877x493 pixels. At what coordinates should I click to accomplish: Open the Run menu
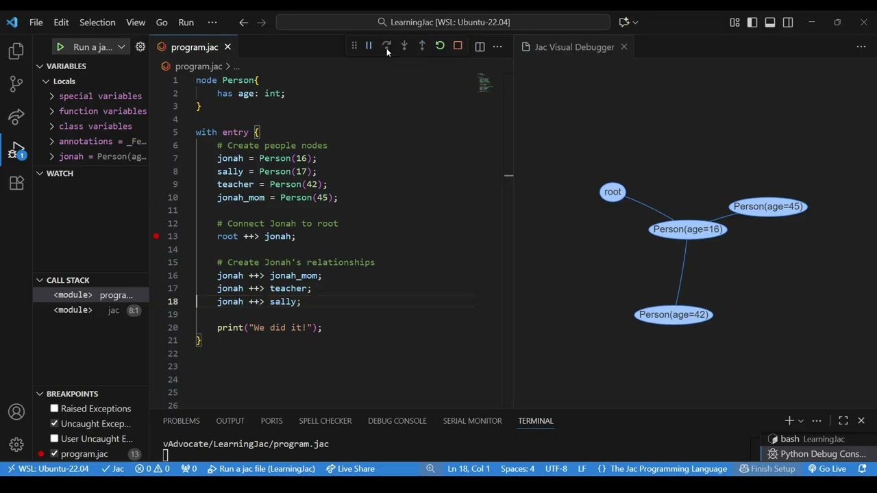point(186,23)
